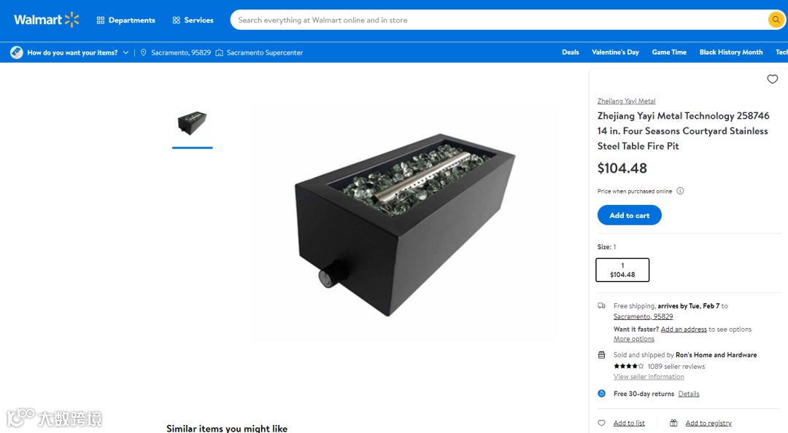Viewport: 788px width, 433px height.
Task: Click the location pin icon for Sacramento, 95829
Action: [x=143, y=52]
